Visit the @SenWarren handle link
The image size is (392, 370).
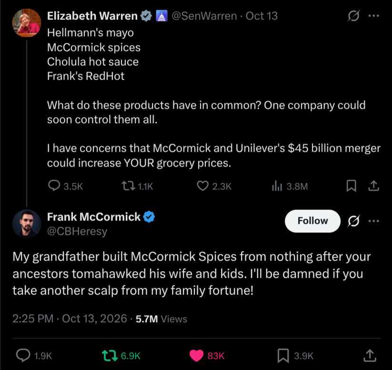coord(204,16)
